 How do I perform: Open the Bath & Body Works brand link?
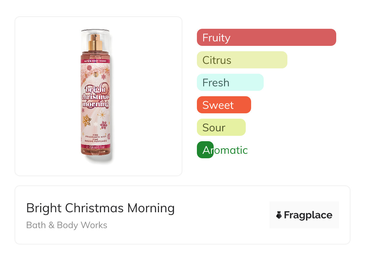(67, 225)
